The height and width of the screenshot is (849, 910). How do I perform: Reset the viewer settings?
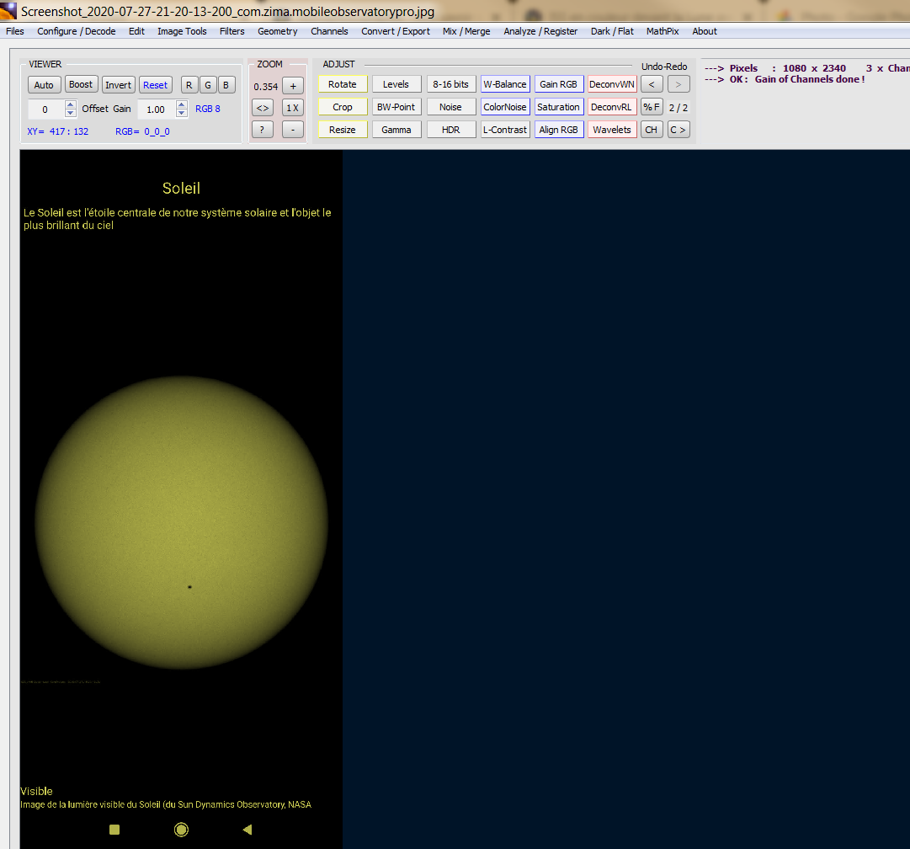coord(156,85)
